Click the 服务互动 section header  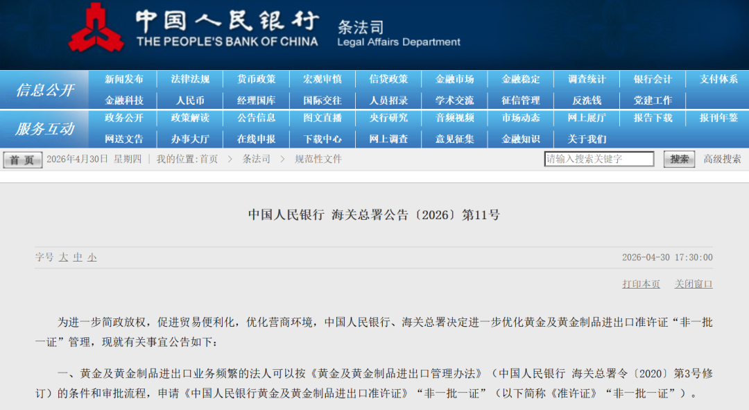[45, 128]
